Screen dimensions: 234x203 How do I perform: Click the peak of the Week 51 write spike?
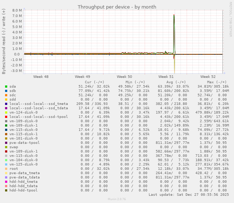[174, 15]
